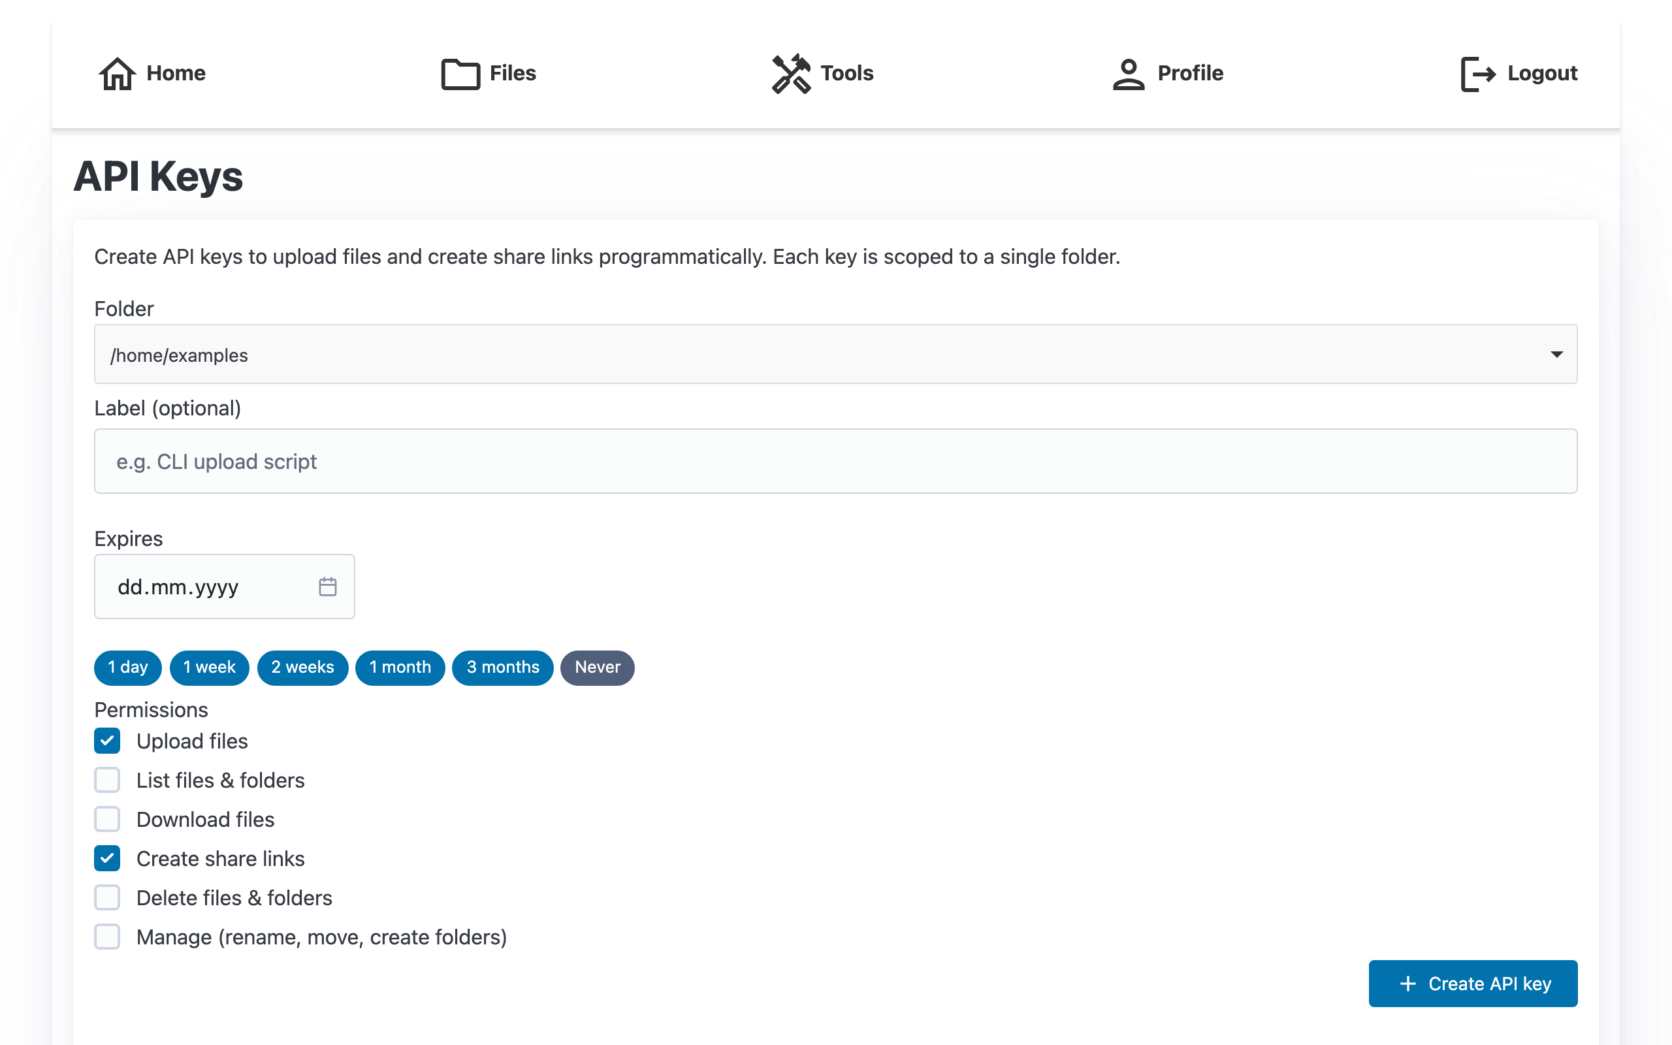The width and height of the screenshot is (1672, 1045).
Task: Click the Create API key button
Action: coord(1472,984)
